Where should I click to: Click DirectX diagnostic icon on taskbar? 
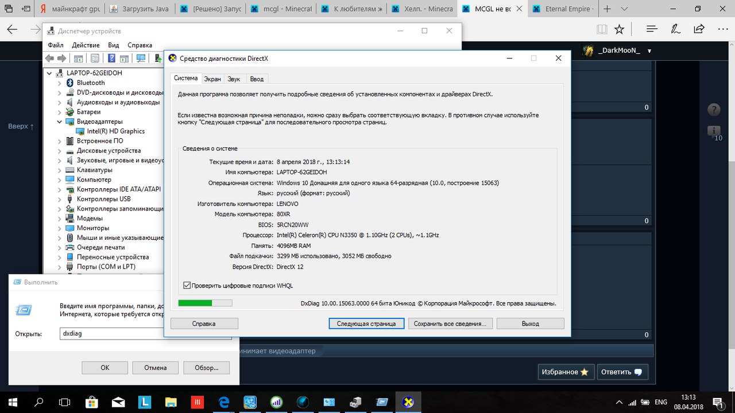tap(408, 402)
